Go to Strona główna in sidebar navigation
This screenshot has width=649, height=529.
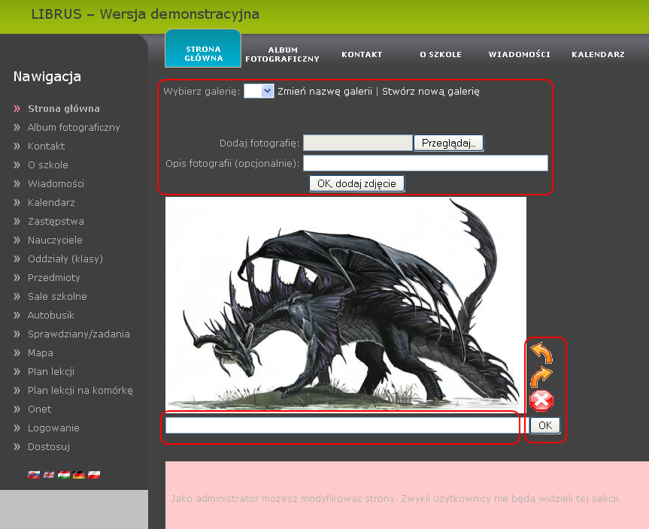pos(64,109)
